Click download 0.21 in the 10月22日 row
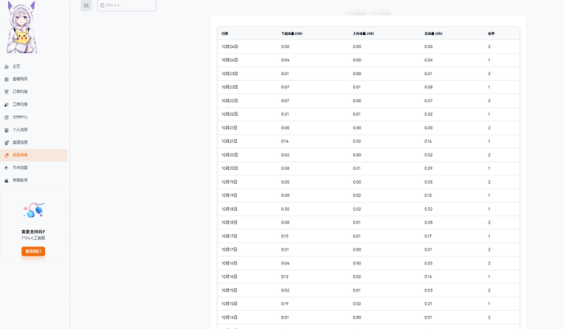This screenshot has height=329, width=564. [x=285, y=114]
